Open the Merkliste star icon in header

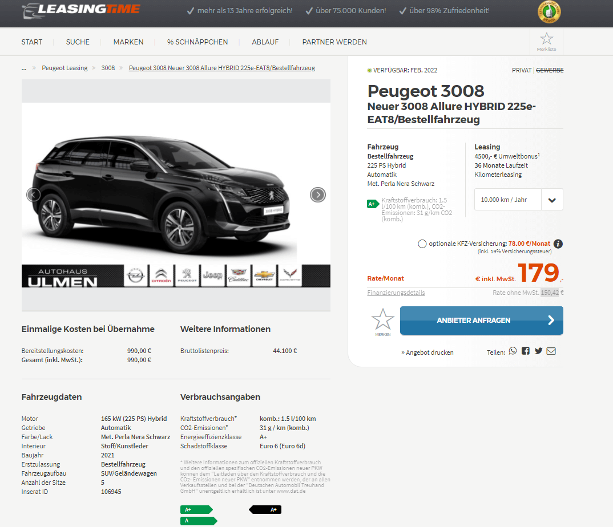pyautogui.click(x=546, y=42)
